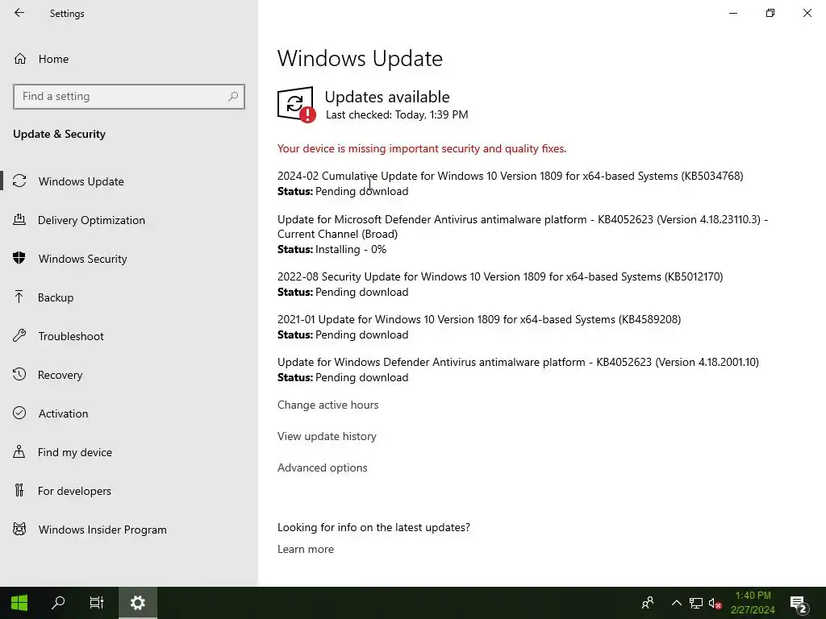The width and height of the screenshot is (826, 619).
Task: Open the Activation page
Action: [x=63, y=413]
